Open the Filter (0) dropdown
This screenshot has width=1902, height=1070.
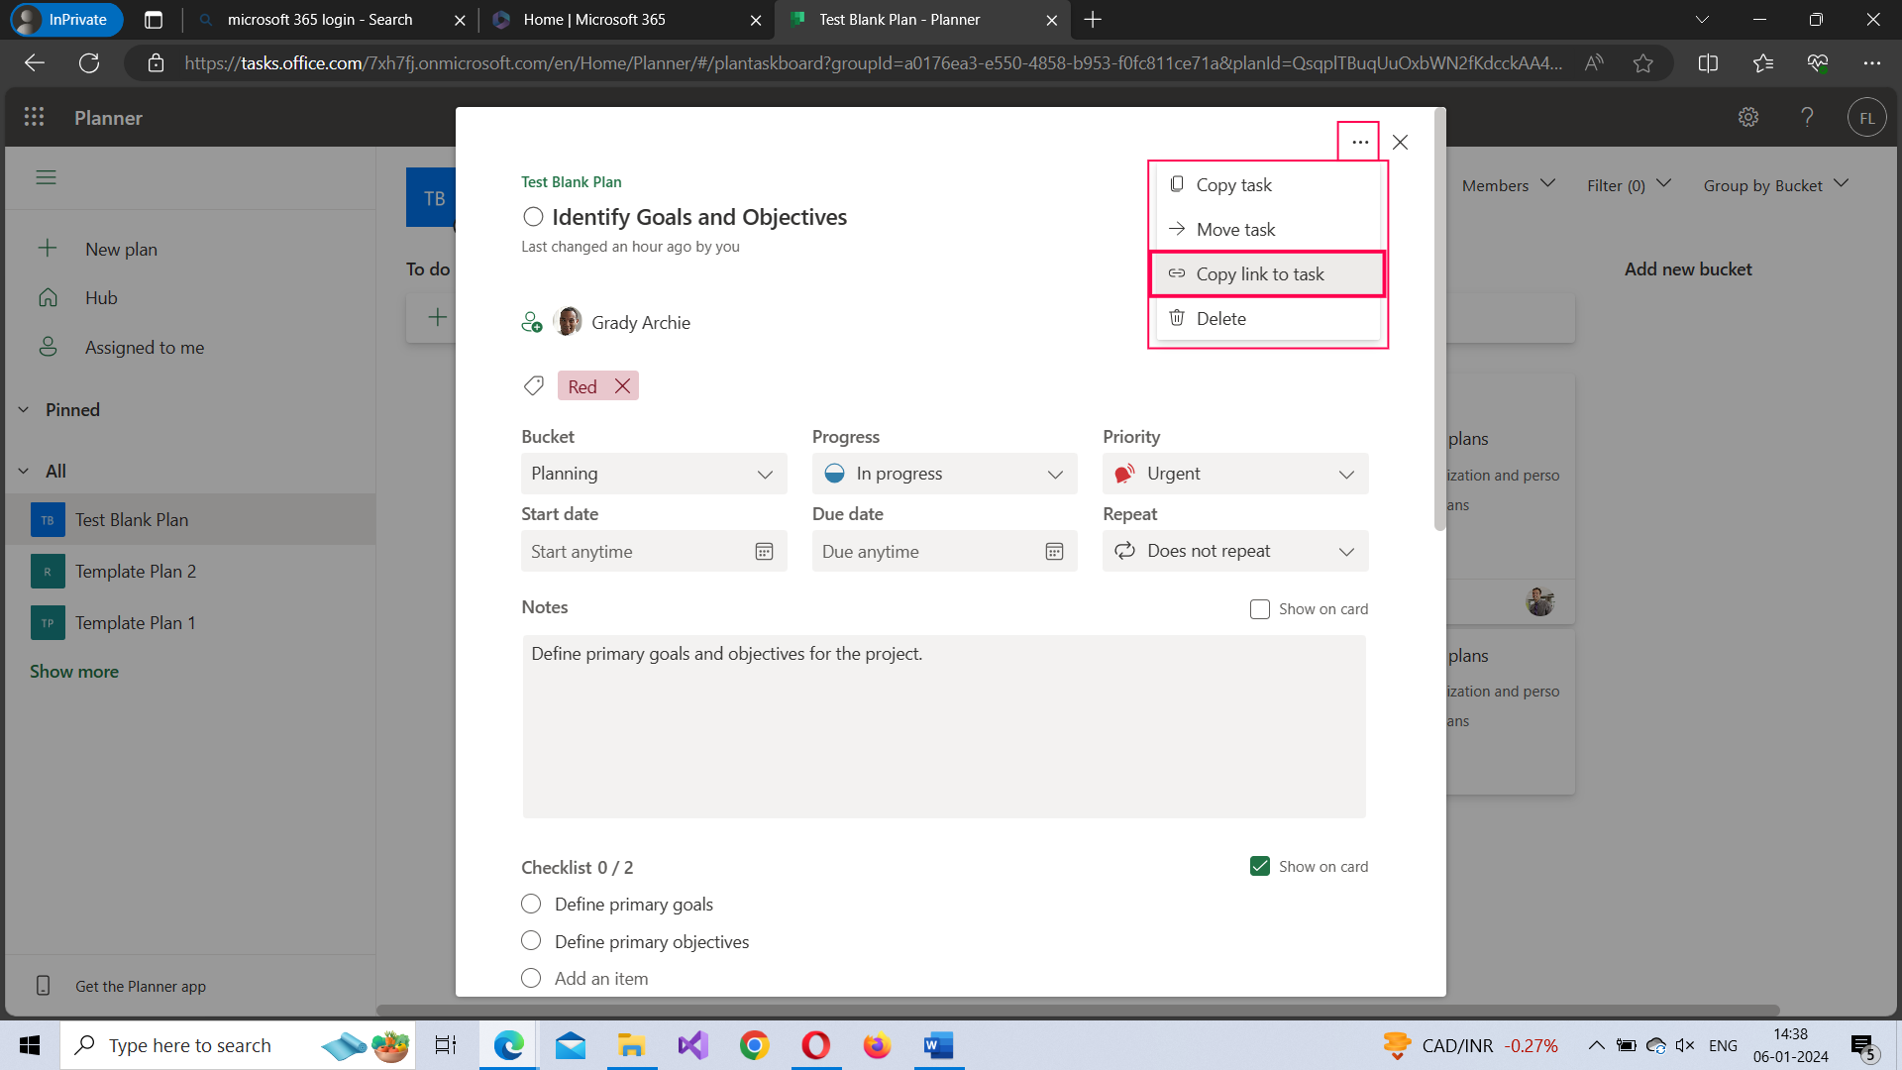1629,185
